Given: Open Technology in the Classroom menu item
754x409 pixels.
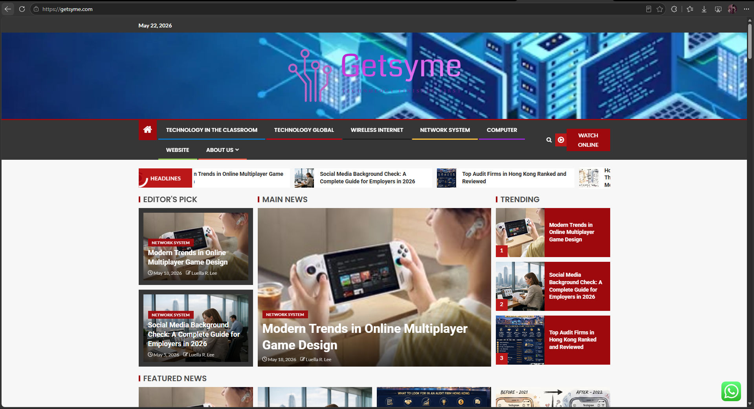Looking at the screenshot, I should pyautogui.click(x=212, y=130).
